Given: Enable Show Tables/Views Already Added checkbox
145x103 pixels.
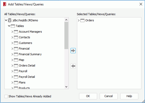Looking at the screenshot, I should (x=6, y=97).
